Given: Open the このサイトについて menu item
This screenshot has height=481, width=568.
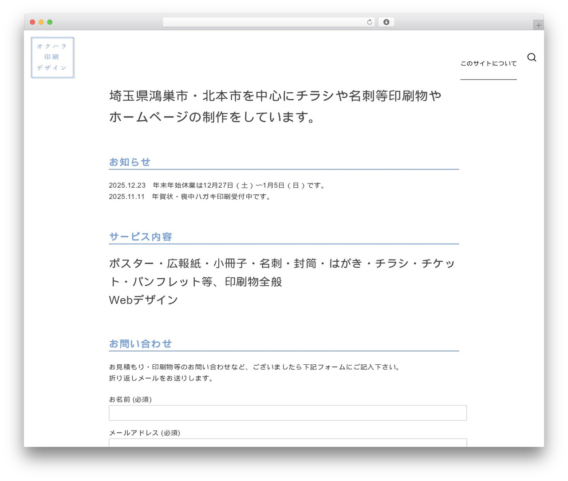Looking at the screenshot, I should pyautogui.click(x=489, y=63).
